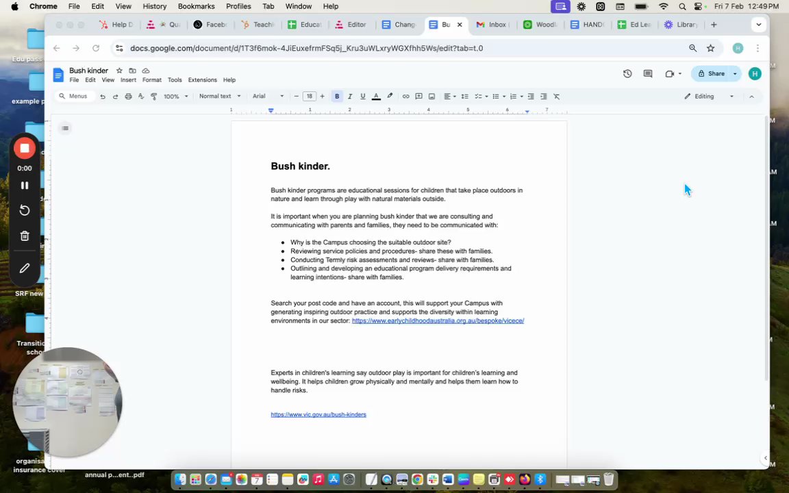Open the zoom level dropdown

click(175, 96)
